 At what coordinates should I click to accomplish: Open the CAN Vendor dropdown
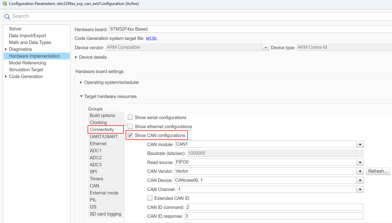pos(360,171)
